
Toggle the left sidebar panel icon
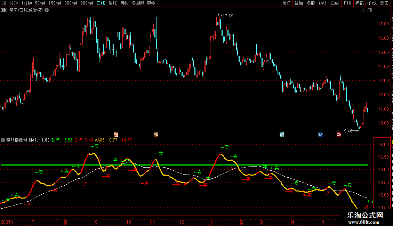pos(4,3)
